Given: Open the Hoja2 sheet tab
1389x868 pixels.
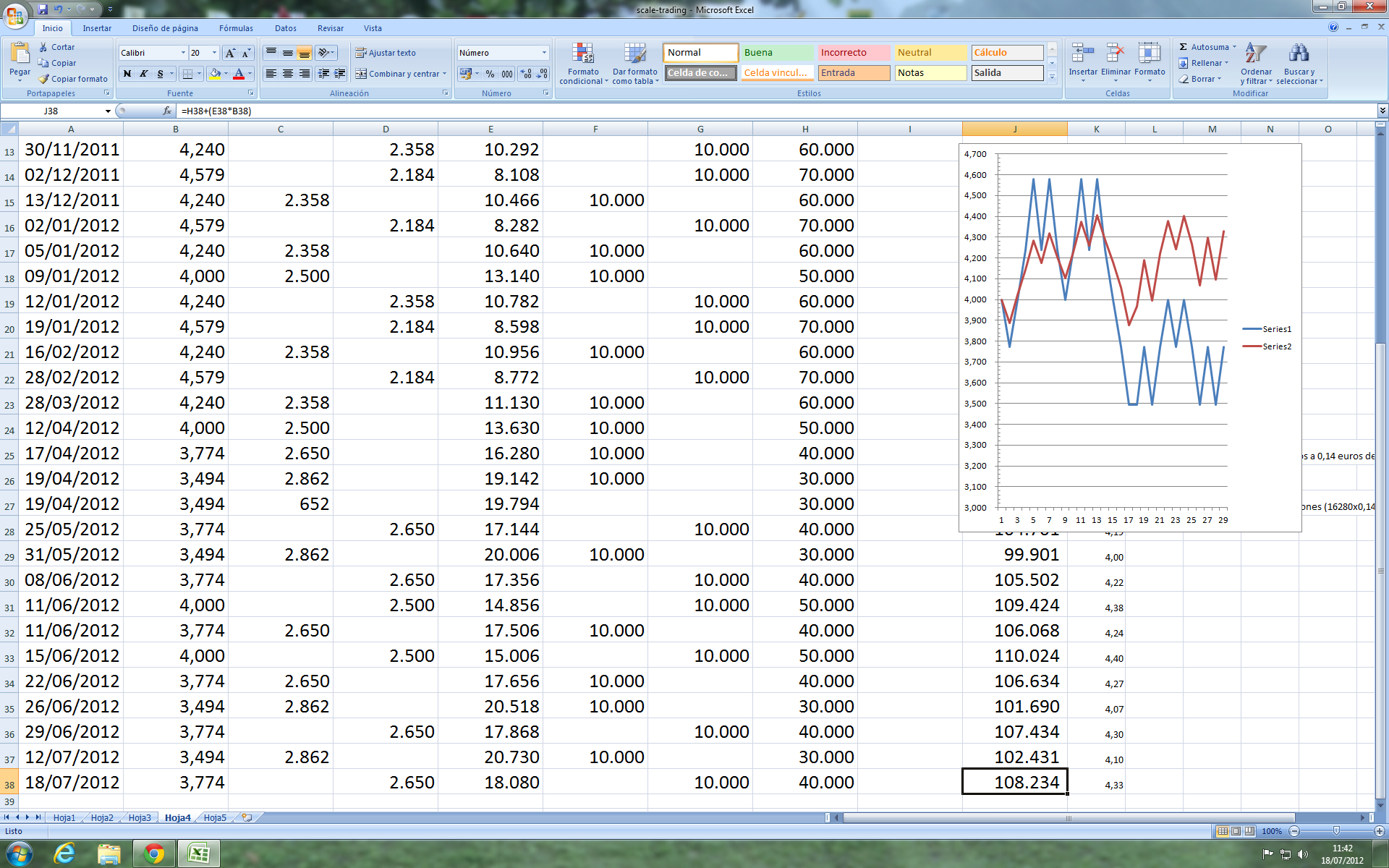Looking at the screenshot, I should coord(102,817).
